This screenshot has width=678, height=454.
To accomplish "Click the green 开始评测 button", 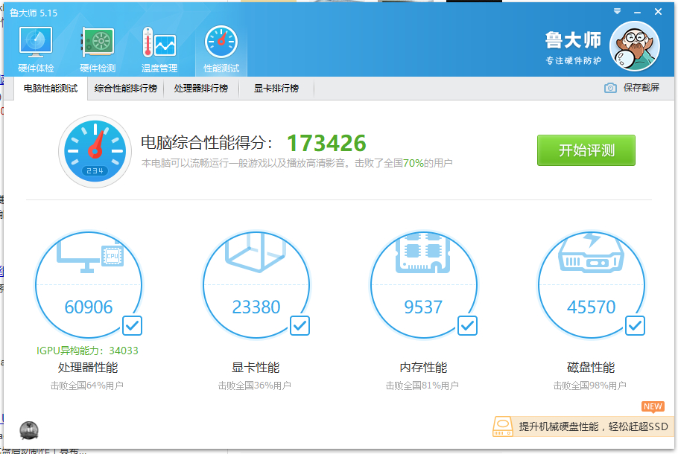I will [x=586, y=150].
